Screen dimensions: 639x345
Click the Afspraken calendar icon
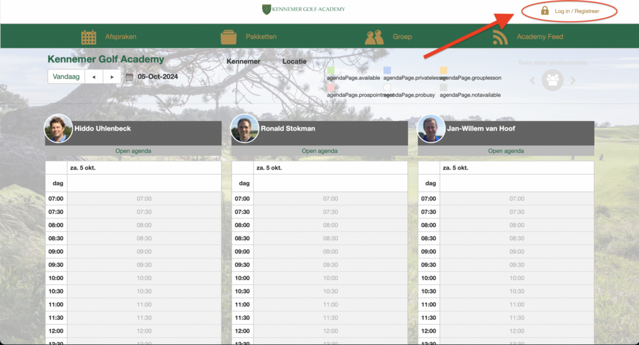(x=89, y=37)
